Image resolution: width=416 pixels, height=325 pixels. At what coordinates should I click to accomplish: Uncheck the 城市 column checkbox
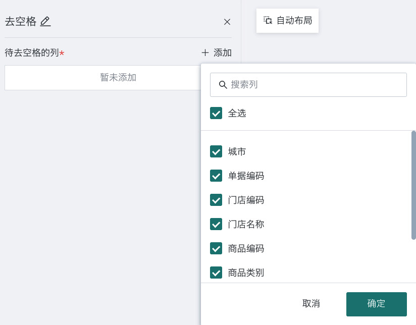[216, 151]
